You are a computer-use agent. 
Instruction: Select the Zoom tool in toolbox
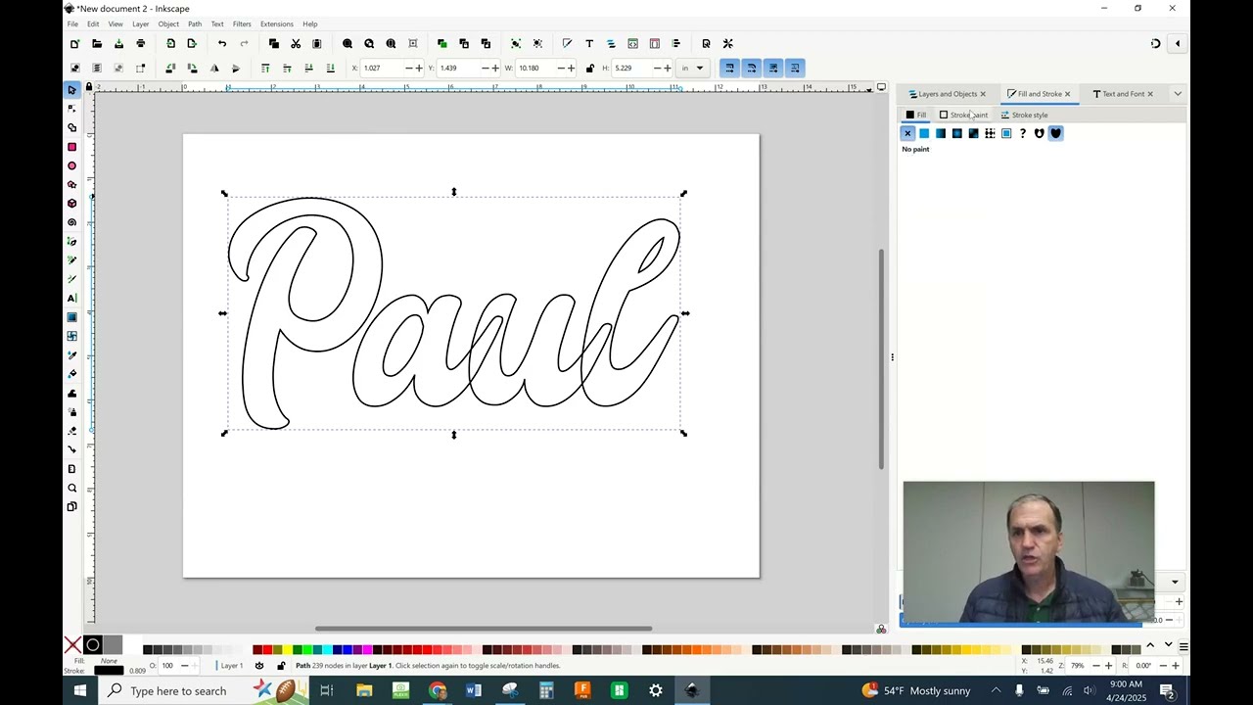tap(71, 488)
